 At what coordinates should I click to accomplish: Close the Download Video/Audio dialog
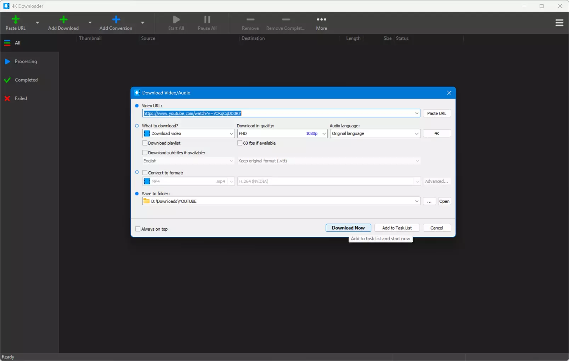click(449, 93)
